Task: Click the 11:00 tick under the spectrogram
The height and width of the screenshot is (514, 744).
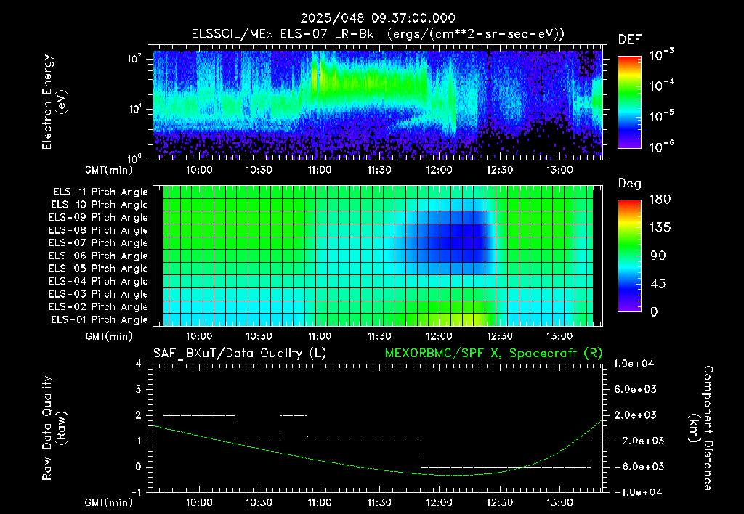Action: [320, 170]
